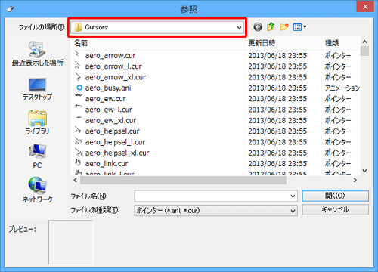Viewport: 378px width, 272px height.
Task: Select the aero_ew_xl.cur file icon
Action: coord(79,117)
